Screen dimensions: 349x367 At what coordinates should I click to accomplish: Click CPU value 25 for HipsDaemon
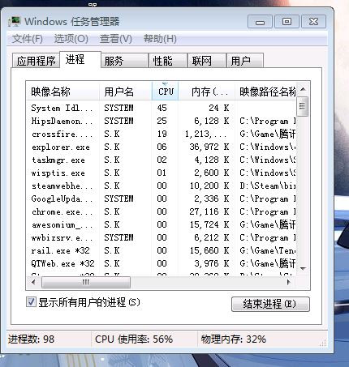pyautogui.click(x=162, y=121)
